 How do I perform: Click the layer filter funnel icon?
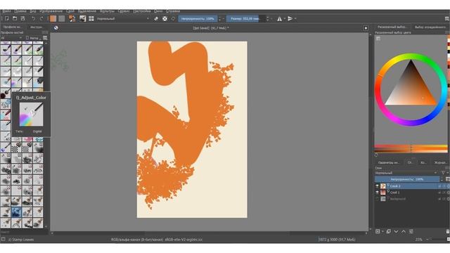443,173
